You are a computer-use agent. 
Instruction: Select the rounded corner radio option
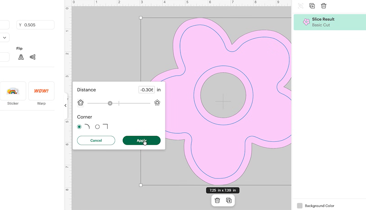click(x=79, y=127)
